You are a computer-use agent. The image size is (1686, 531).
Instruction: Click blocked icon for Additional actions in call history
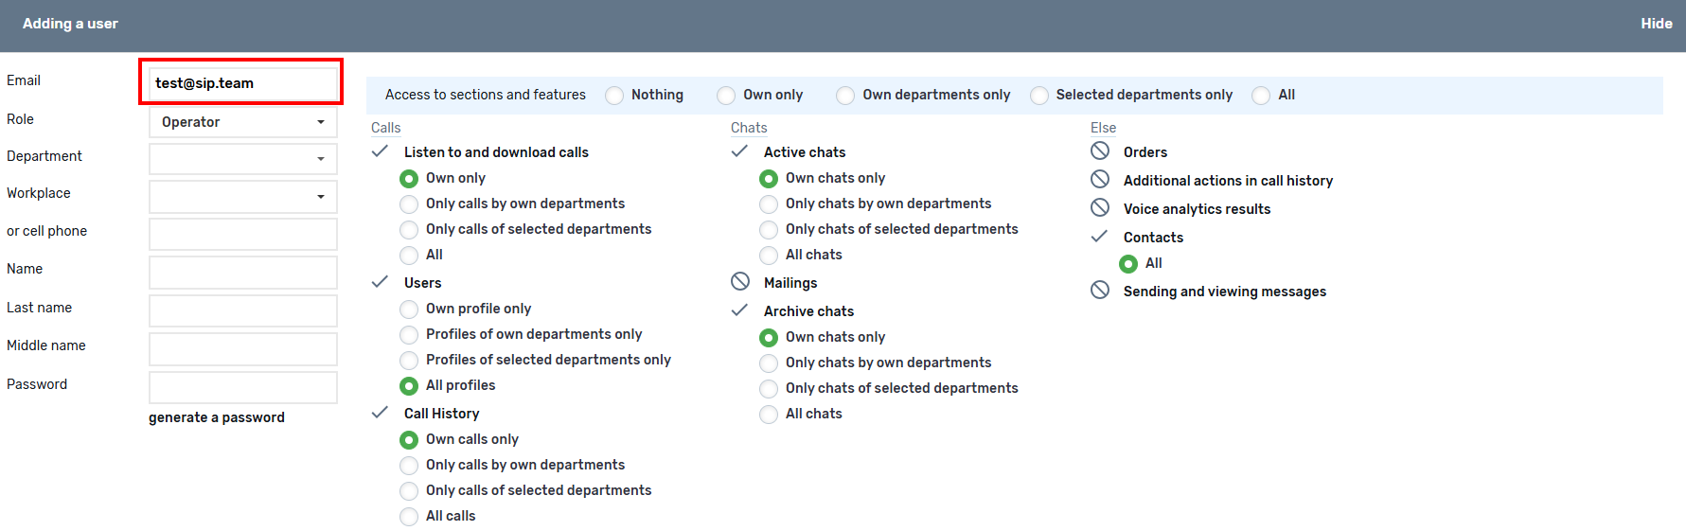coord(1099,180)
